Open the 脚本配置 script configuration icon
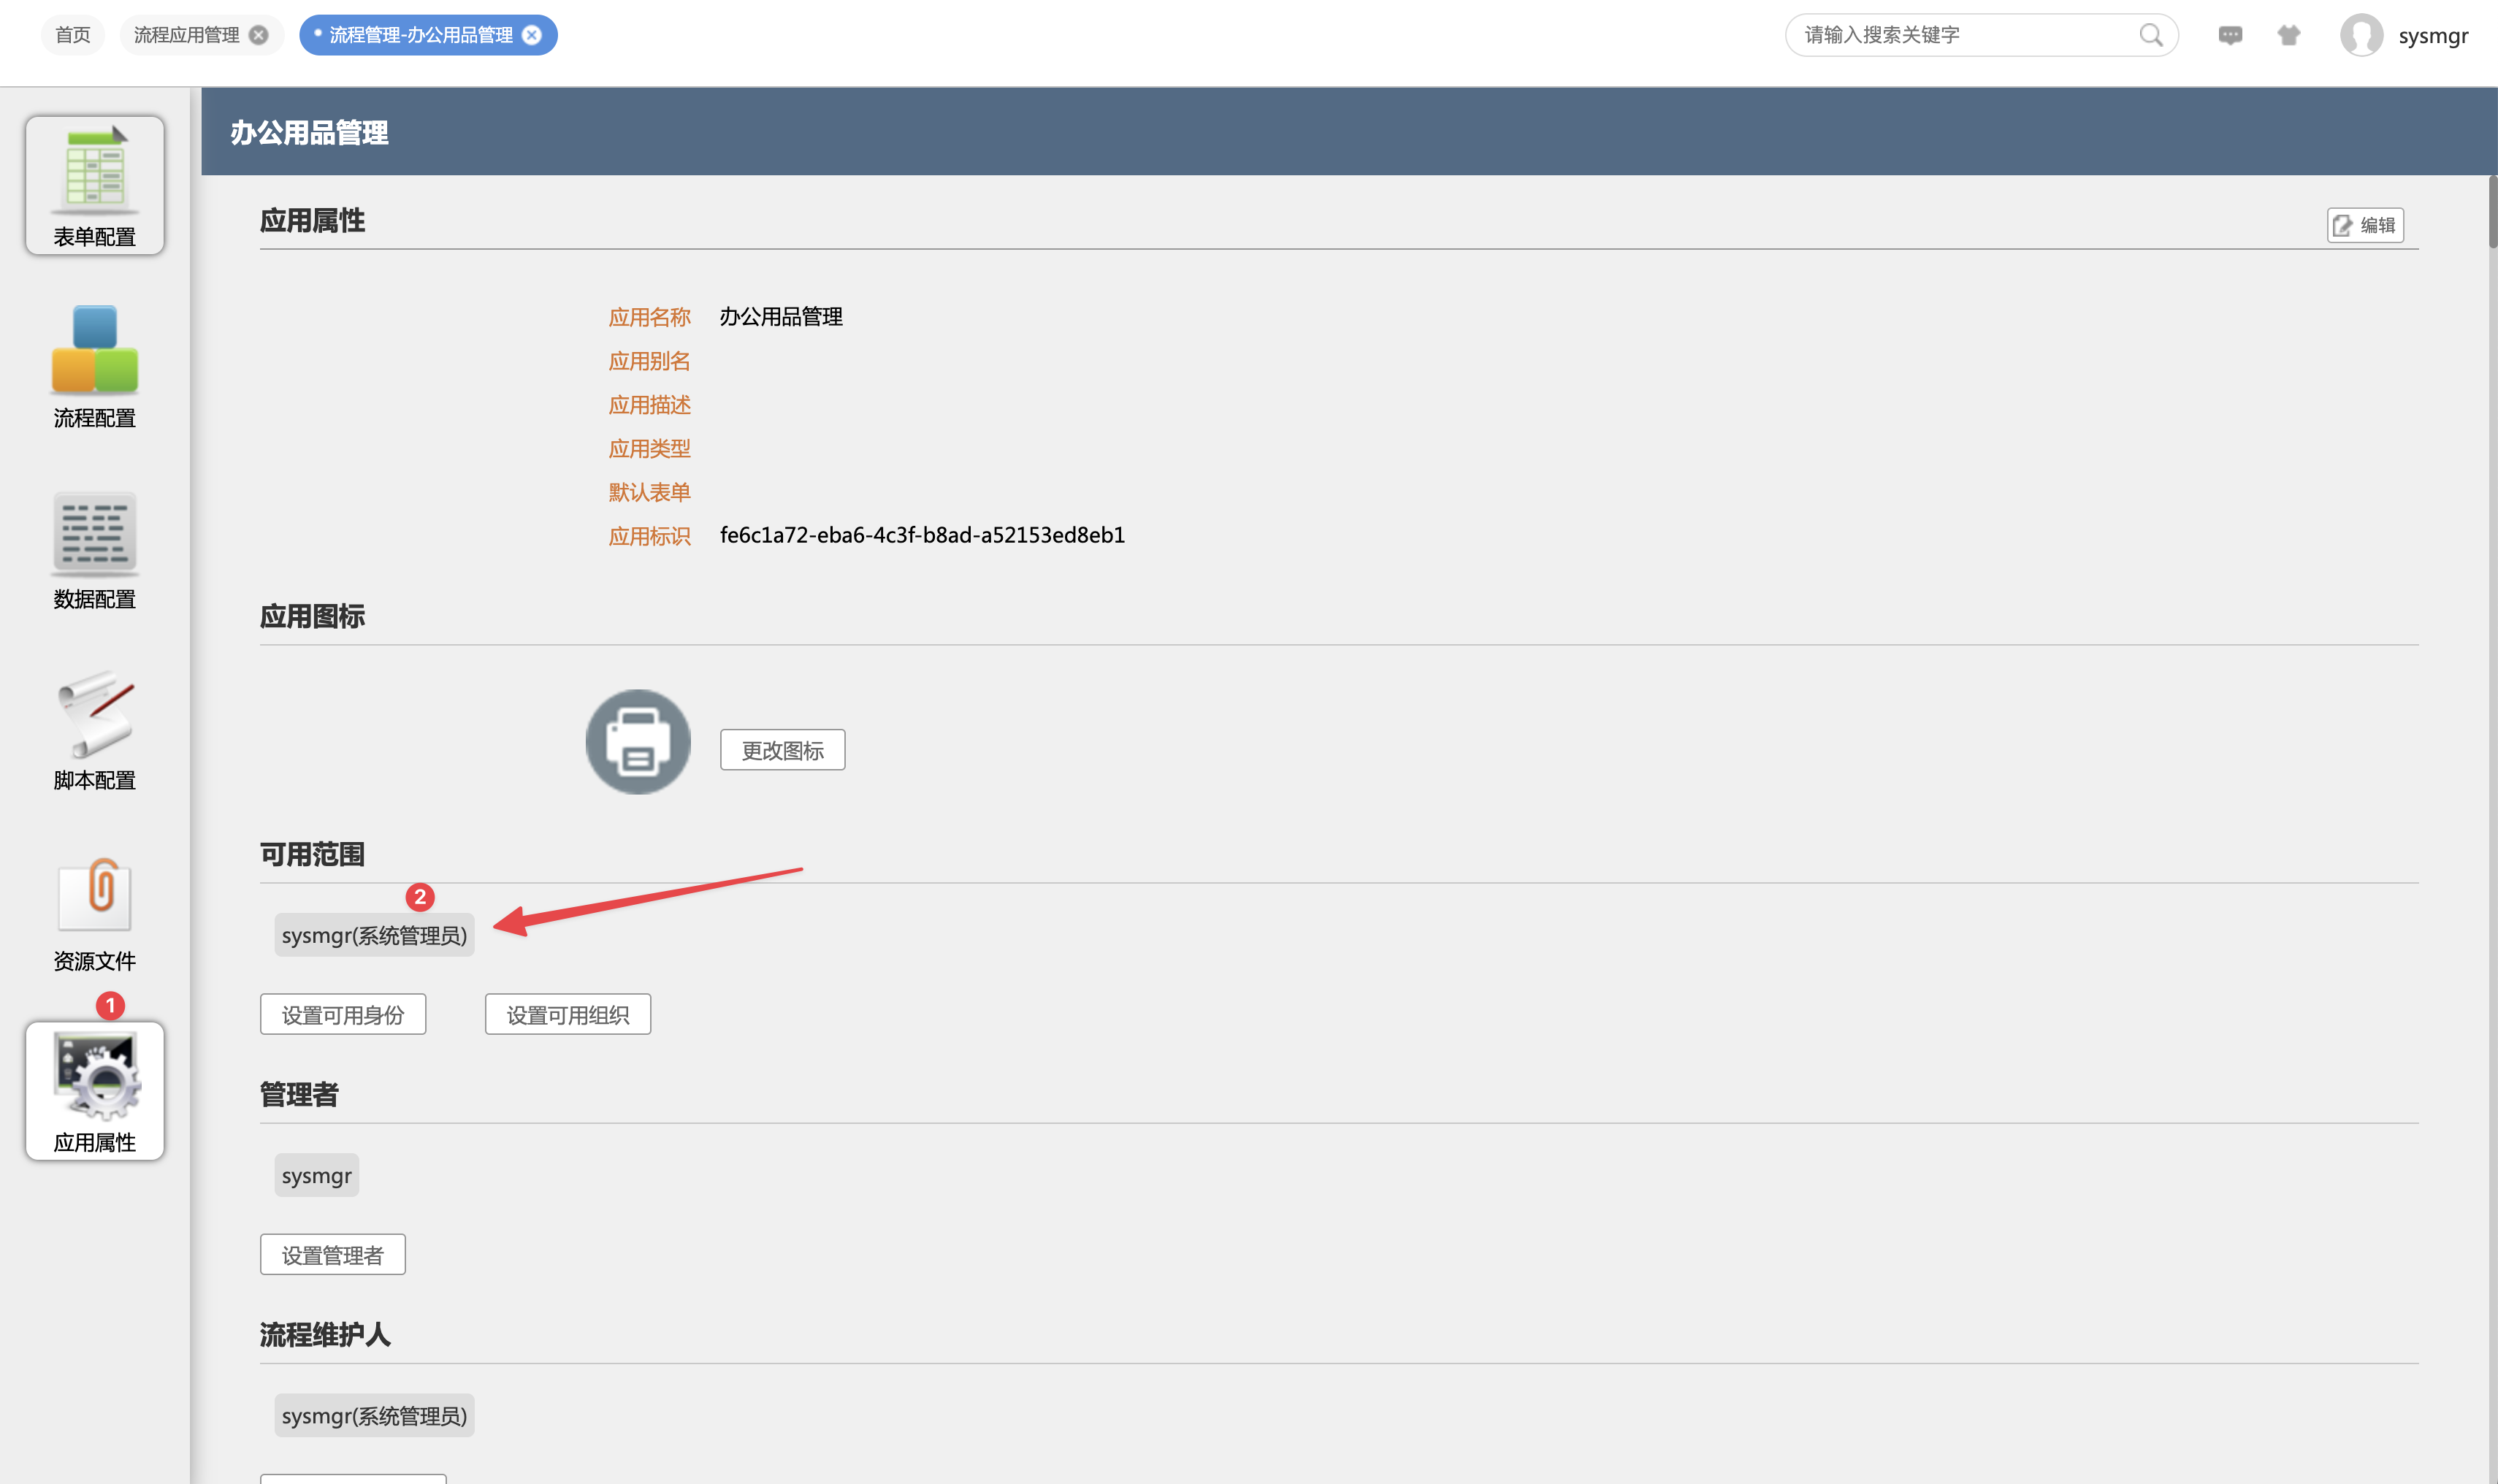Viewport: 2498px width, 1484px height. (x=94, y=729)
